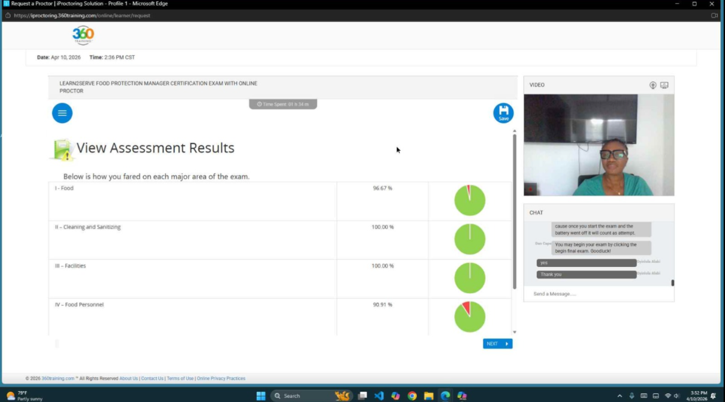Click the 'I - Food' row label
Image resolution: width=725 pixels, height=402 pixels.
point(65,188)
